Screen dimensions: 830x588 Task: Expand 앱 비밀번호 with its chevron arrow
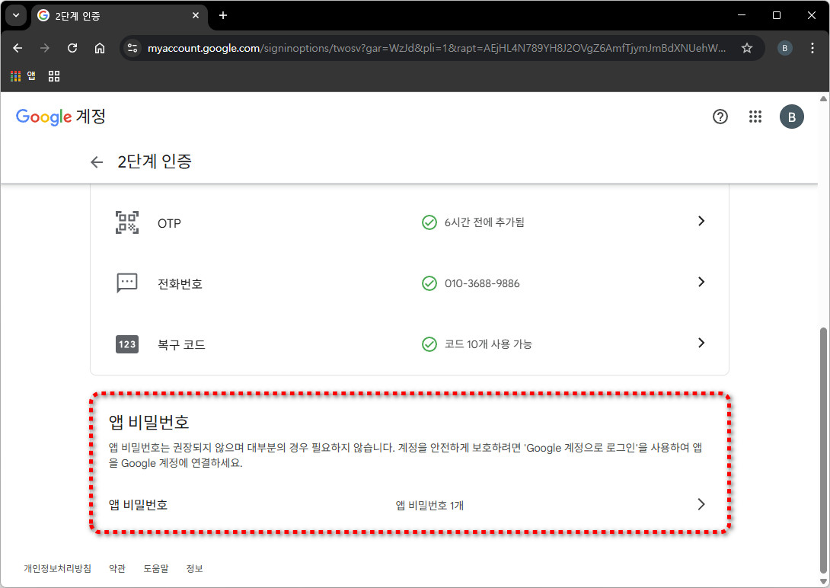[x=701, y=504]
